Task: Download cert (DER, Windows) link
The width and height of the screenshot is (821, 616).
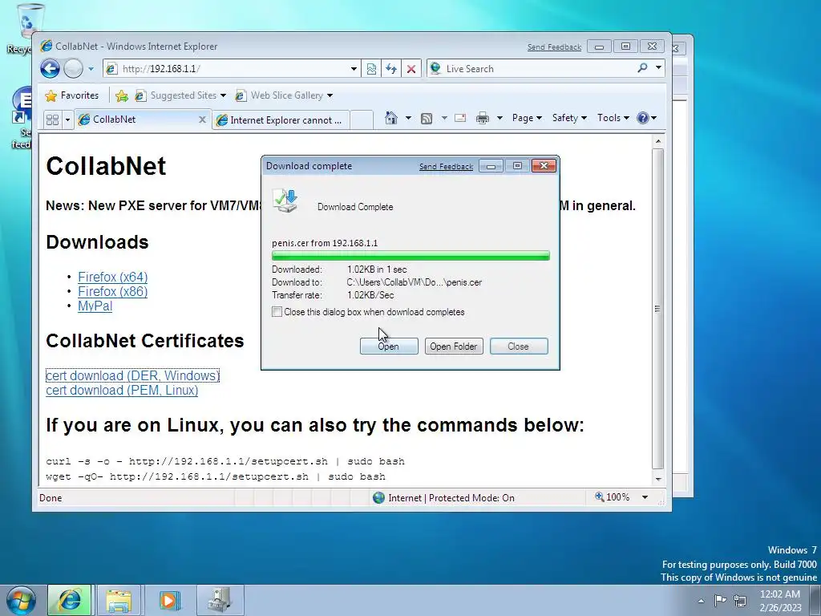Action: point(132,375)
